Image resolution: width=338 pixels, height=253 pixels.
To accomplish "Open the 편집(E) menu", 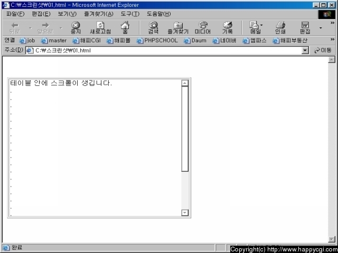I will coord(41,14).
